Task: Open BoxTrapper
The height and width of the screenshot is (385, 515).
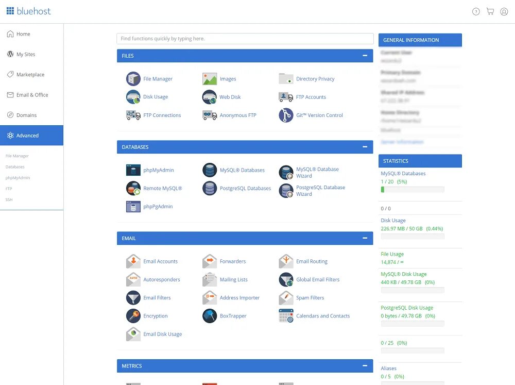Action: [x=232, y=316]
